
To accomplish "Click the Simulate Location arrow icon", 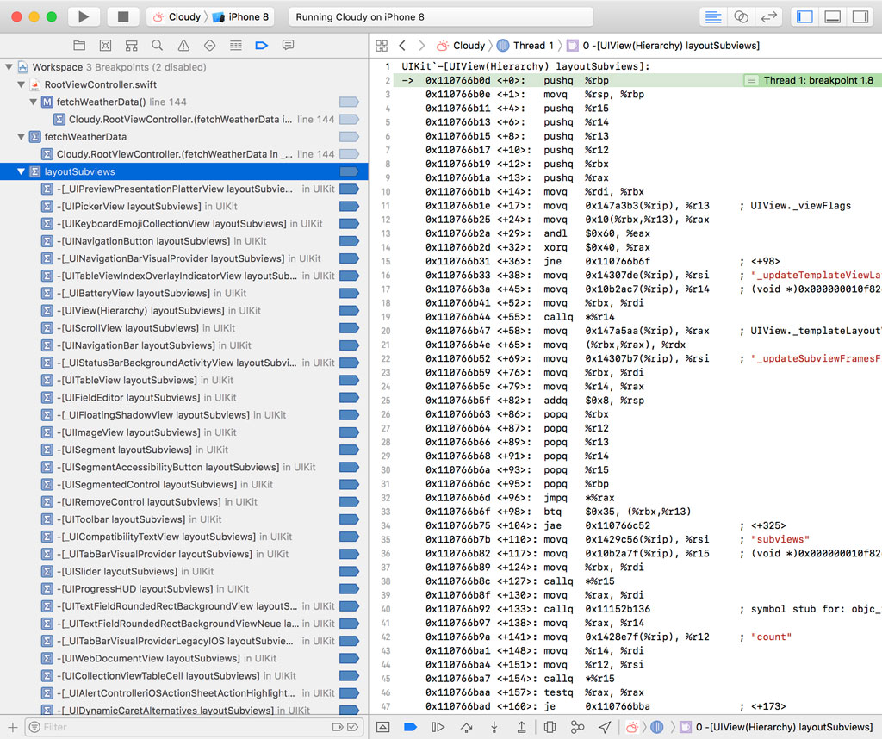I will 605,727.
